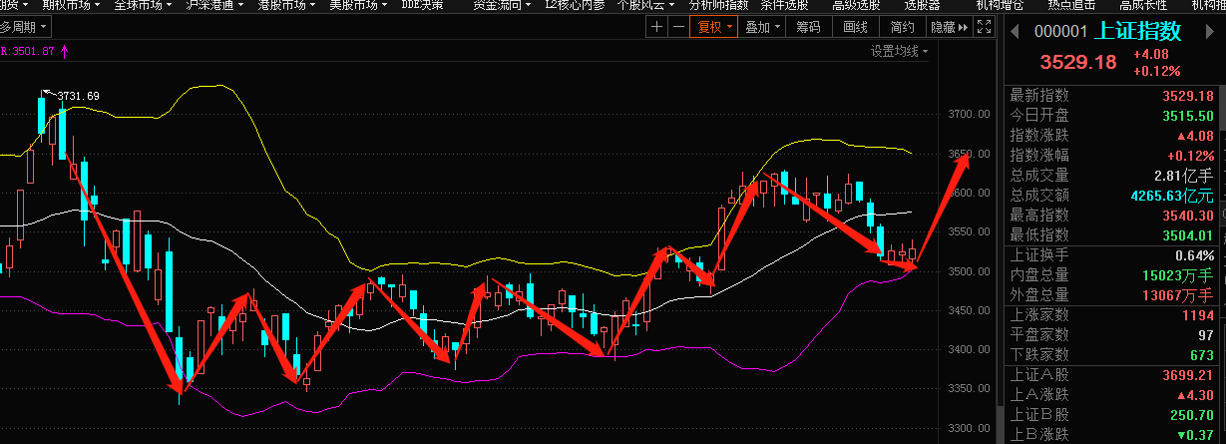
Task: Open the 多周期 period dropdown
Action: coord(23,28)
